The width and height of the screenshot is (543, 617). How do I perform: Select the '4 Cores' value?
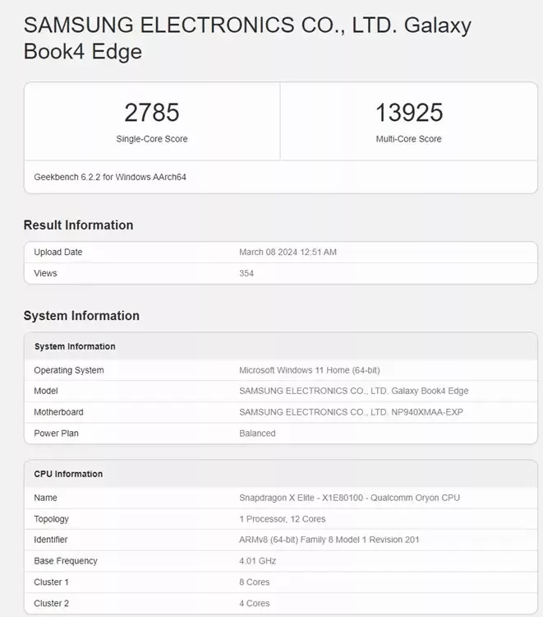point(254,604)
